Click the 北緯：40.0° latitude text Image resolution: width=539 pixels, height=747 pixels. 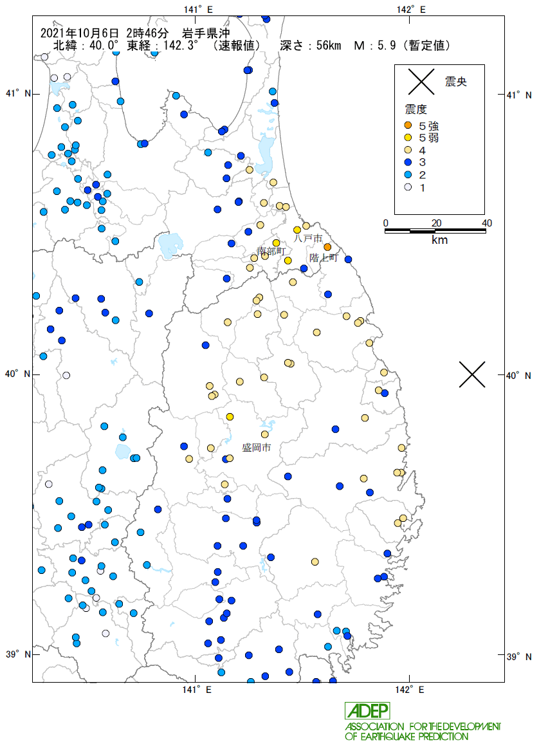click(86, 46)
